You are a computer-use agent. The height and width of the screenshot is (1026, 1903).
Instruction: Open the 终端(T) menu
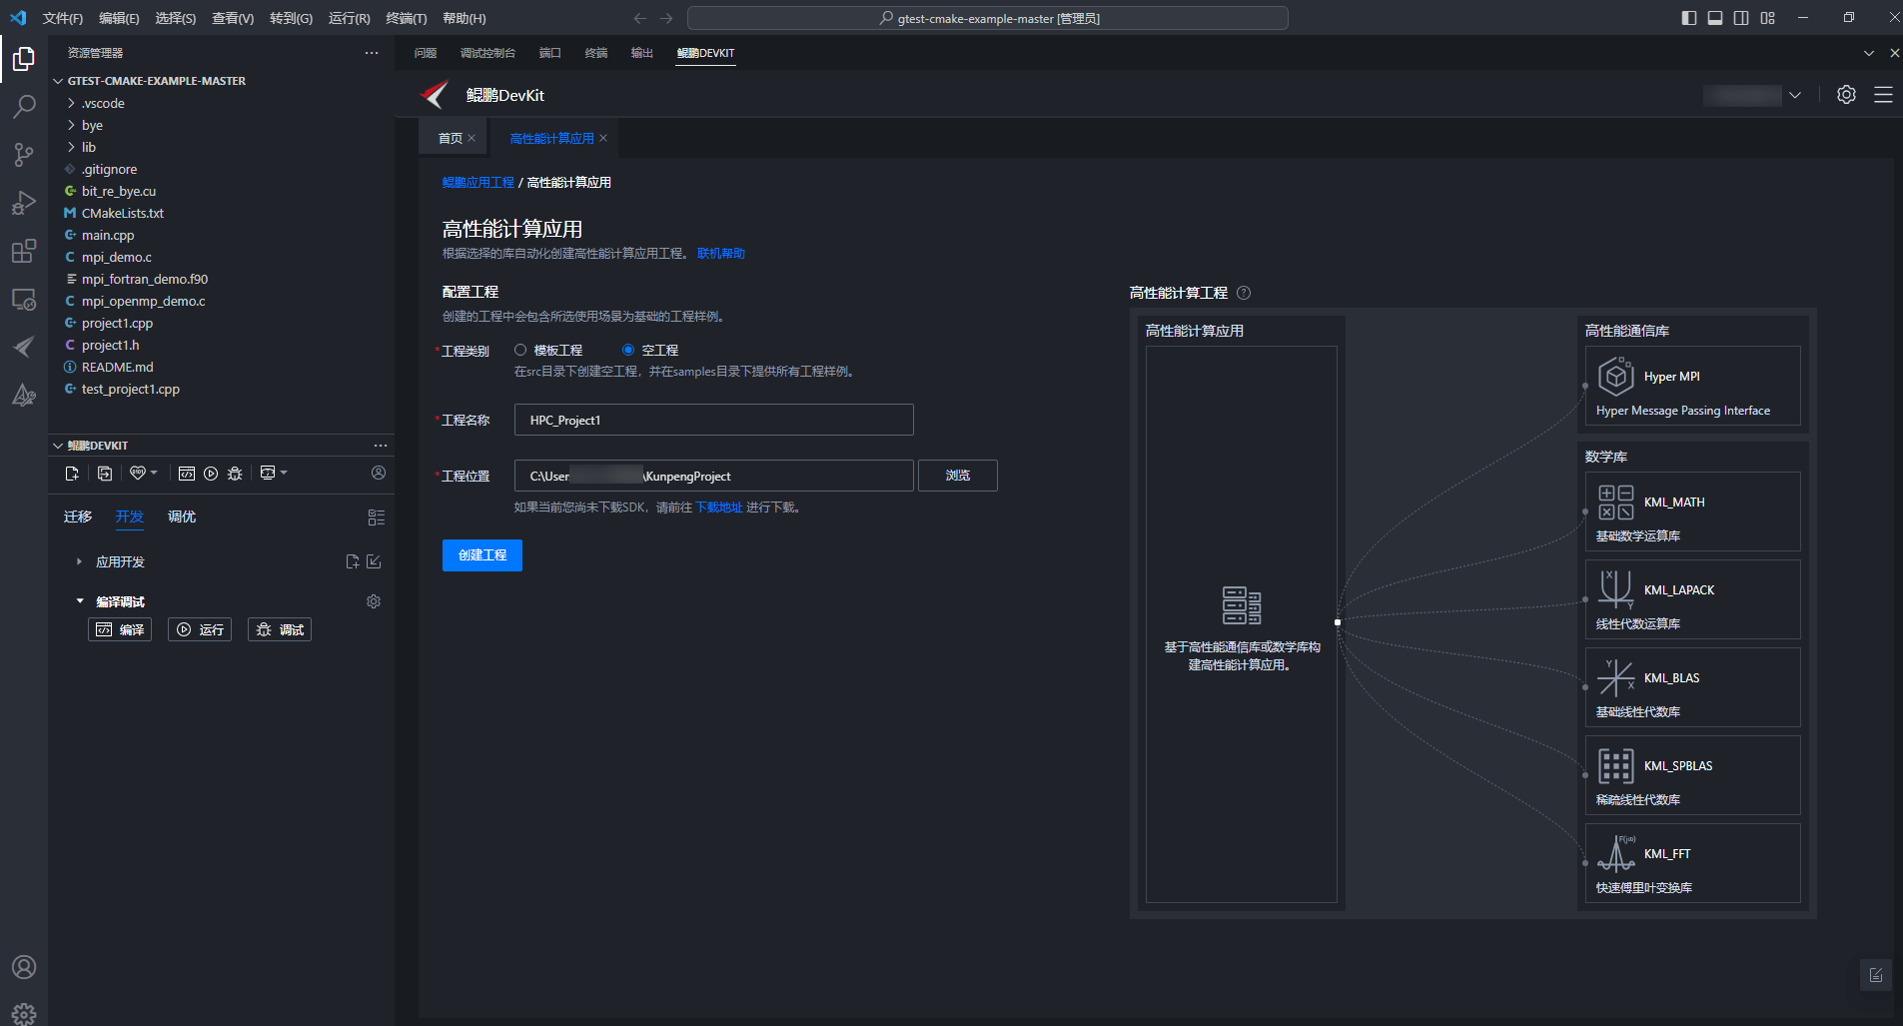tap(407, 18)
